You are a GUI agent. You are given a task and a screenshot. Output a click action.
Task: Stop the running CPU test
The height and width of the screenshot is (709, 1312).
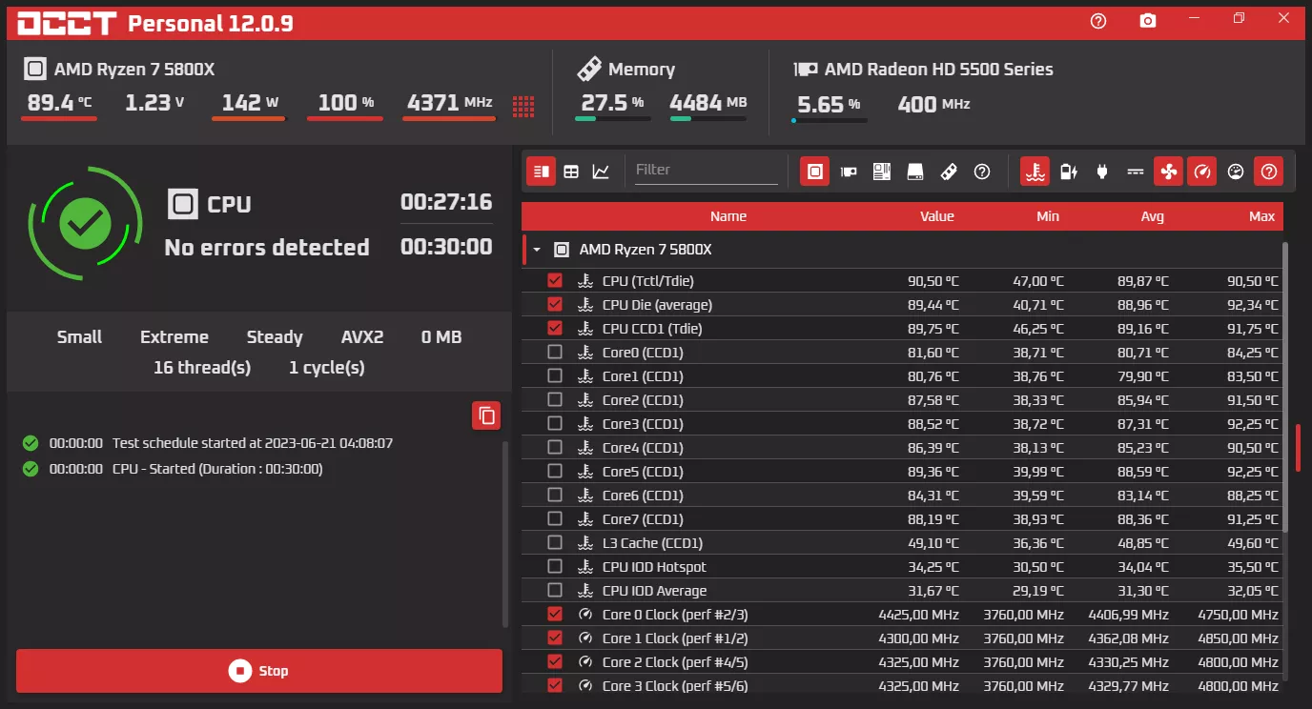[x=259, y=671]
